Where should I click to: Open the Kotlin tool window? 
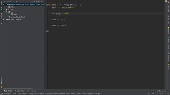pos(169,67)
